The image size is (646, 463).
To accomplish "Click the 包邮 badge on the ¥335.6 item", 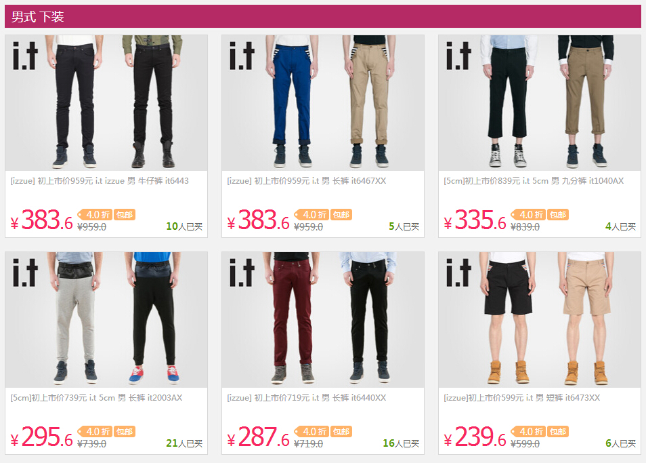I will coord(558,214).
